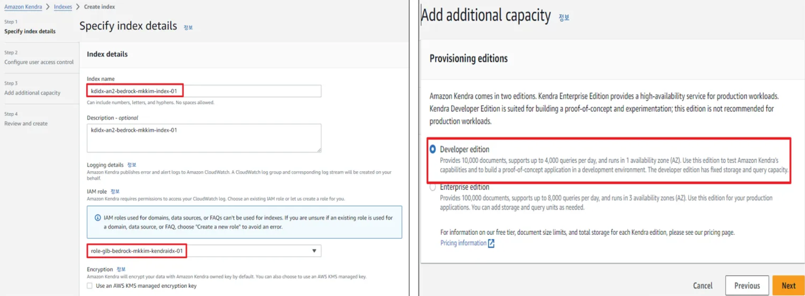
Task: Select the Enterprise edition radio button
Action: coord(433,187)
